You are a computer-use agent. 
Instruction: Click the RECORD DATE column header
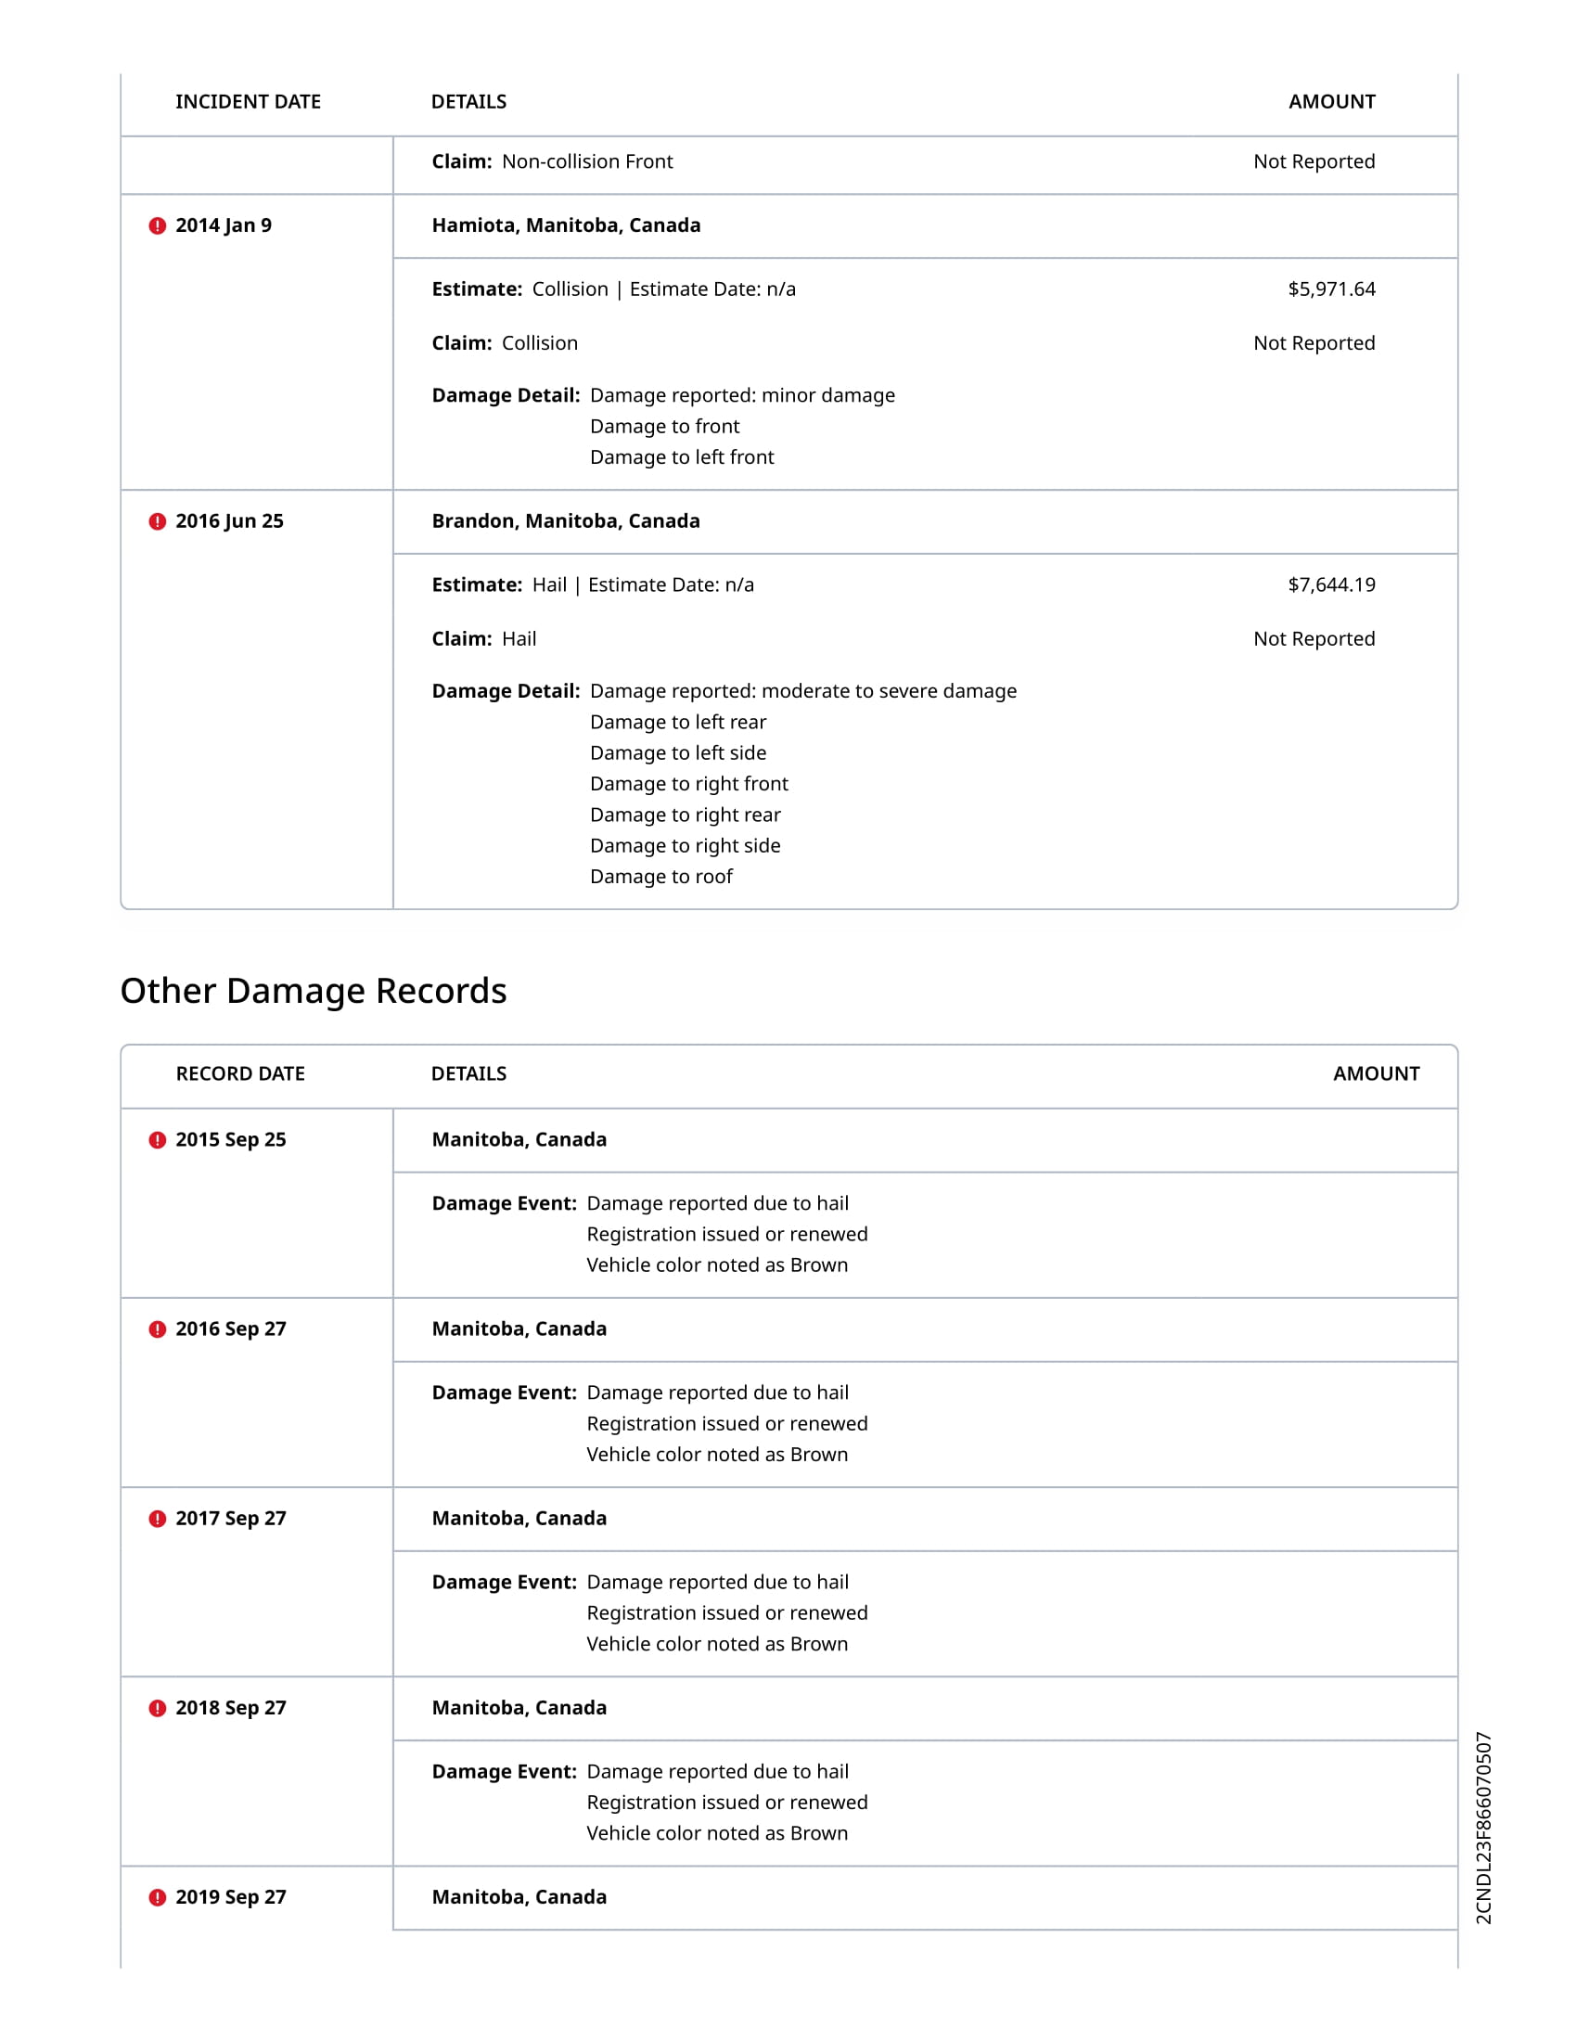240,1073
